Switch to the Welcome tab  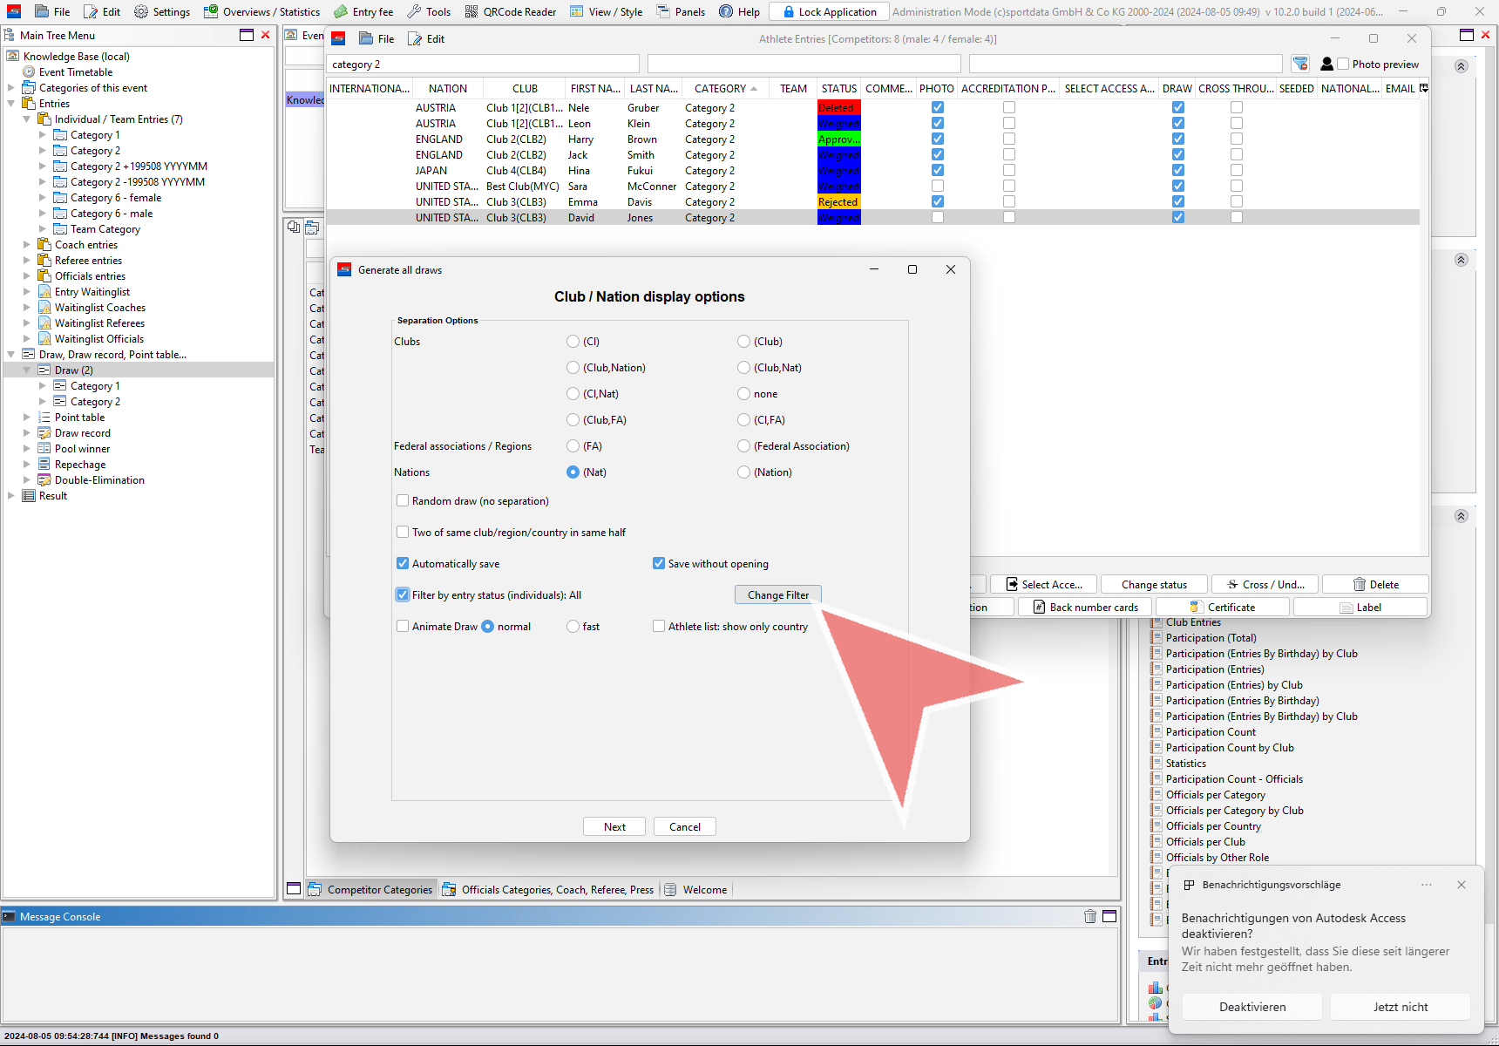704,890
